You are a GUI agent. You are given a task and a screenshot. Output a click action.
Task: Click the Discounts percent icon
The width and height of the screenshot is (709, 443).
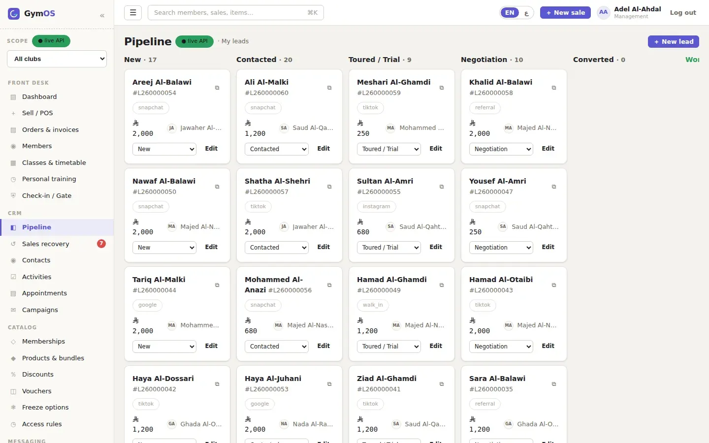[x=13, y=375]
